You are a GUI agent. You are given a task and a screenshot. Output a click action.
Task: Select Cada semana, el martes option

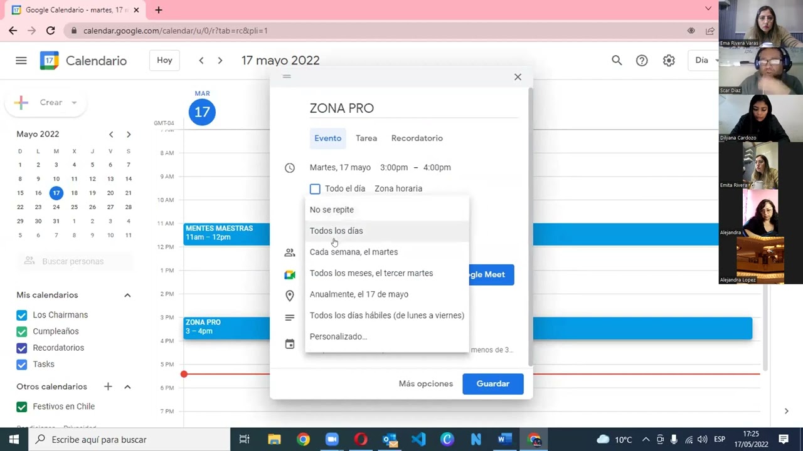[x=387, y=252]
